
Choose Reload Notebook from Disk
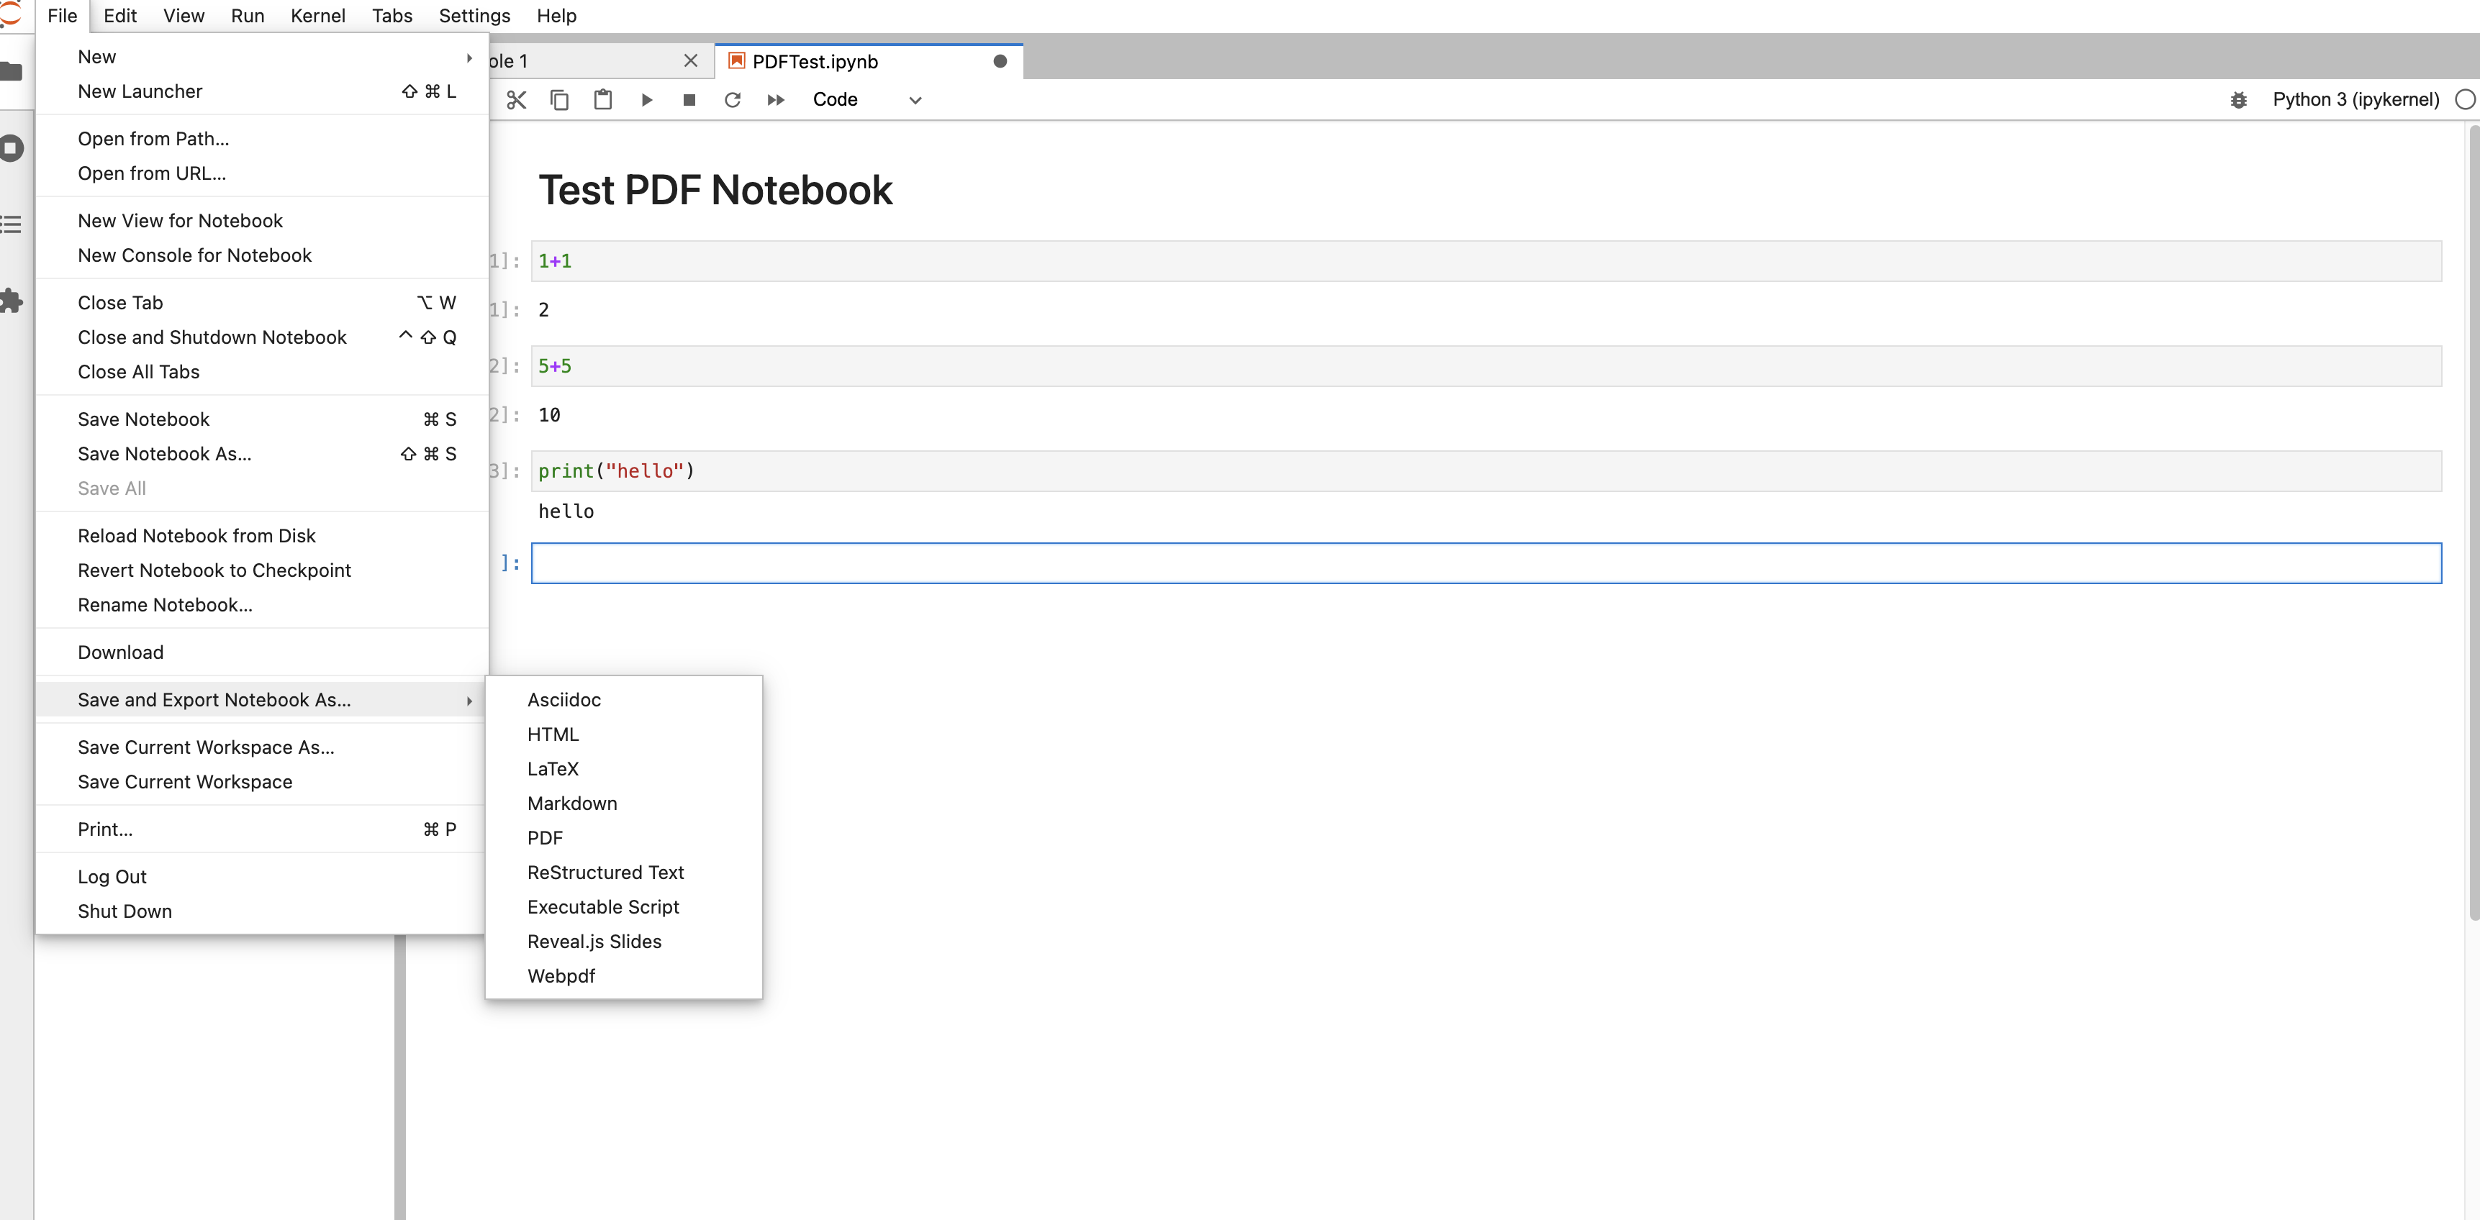pos(262,536)
